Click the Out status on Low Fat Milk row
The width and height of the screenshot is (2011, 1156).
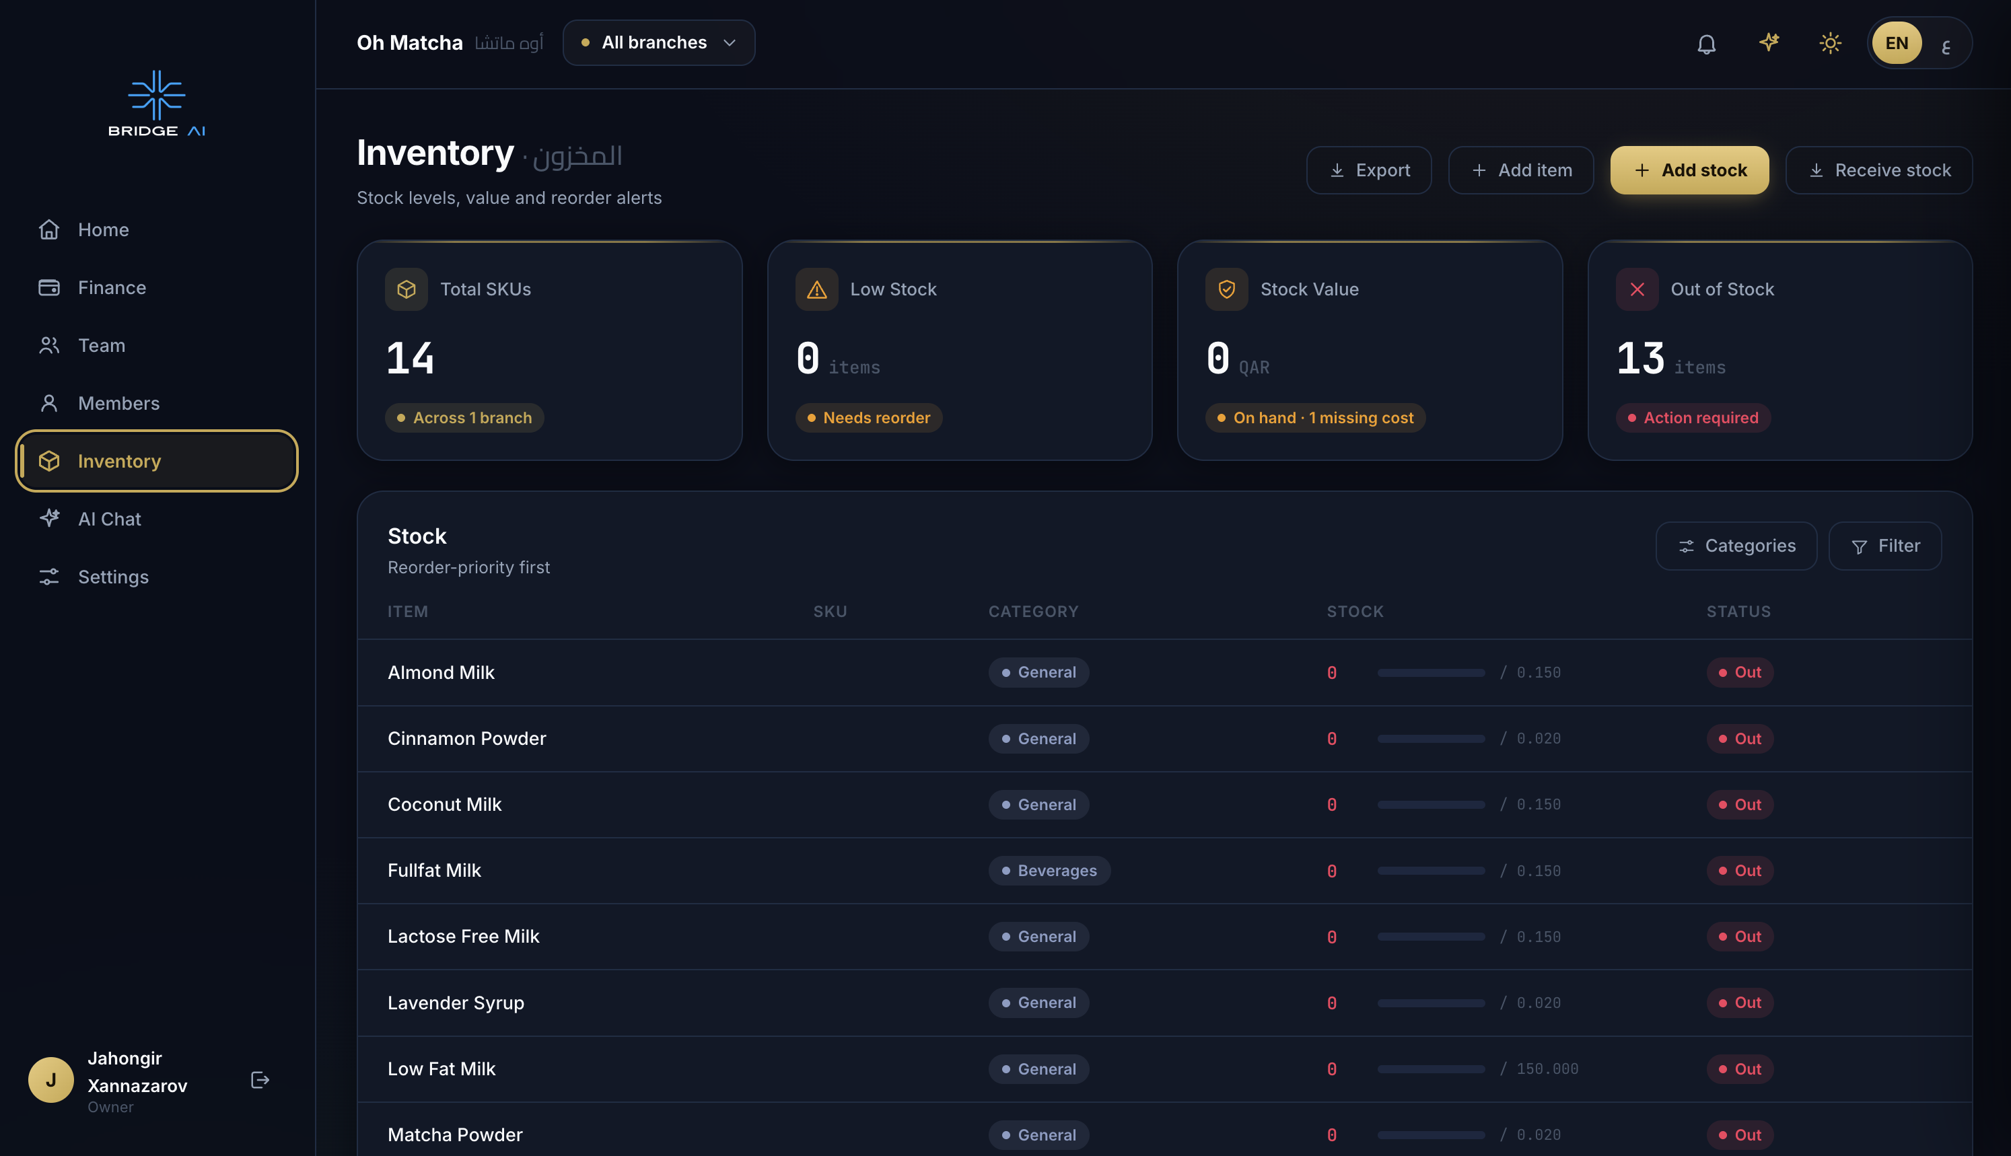[1740, 1069]
